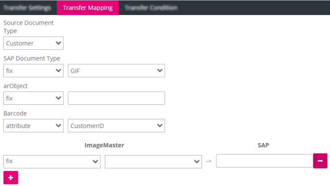This screenshot has height=186, width=330.
Task: Click the arObject value text field
Action: 116,98
